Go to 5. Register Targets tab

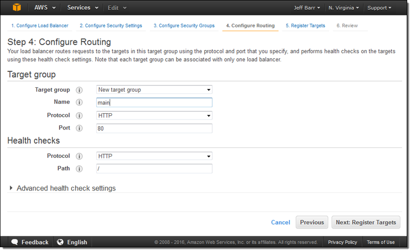(x=305, y=26)
